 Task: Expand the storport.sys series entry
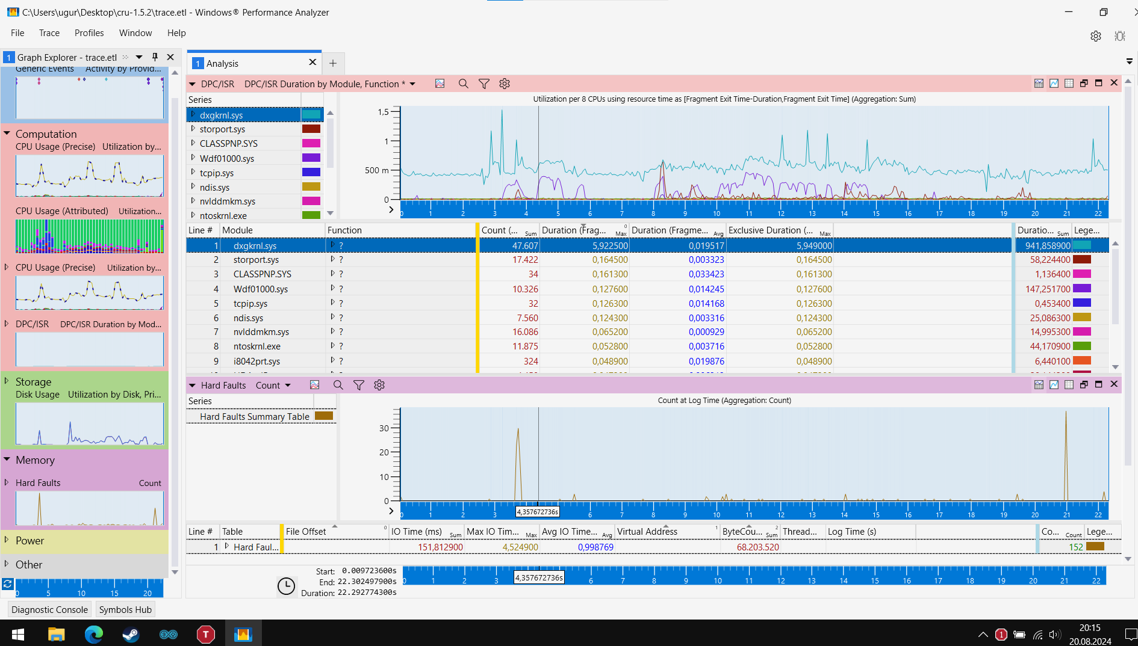[193, 129]
